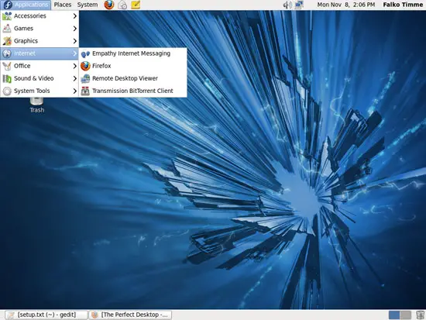Click the trash applet in bottom panel
Screen dimensions: 426x320
tap(420, 315)
